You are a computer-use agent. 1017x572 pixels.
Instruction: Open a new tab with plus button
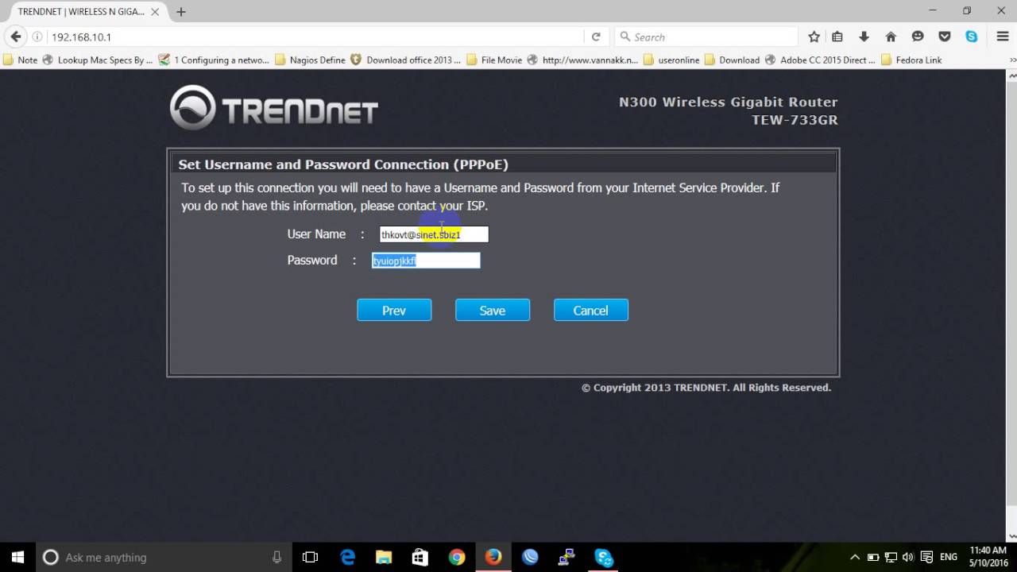(181, 12)
